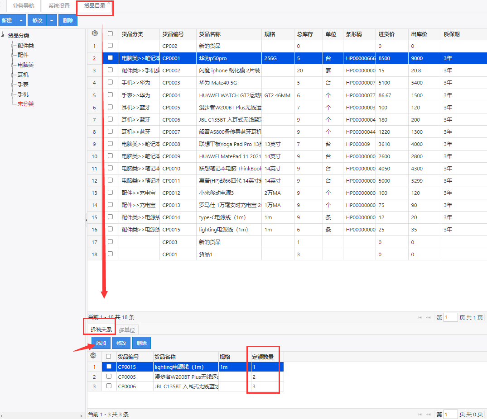Click 删除 in the 拆装关系 panel
The height and width of the screenshot is (419, 487).
(x=142, y=343)
